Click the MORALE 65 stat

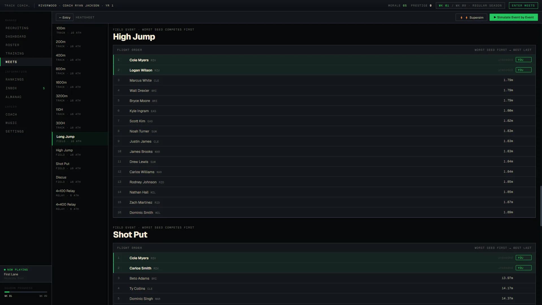[397, 6]
